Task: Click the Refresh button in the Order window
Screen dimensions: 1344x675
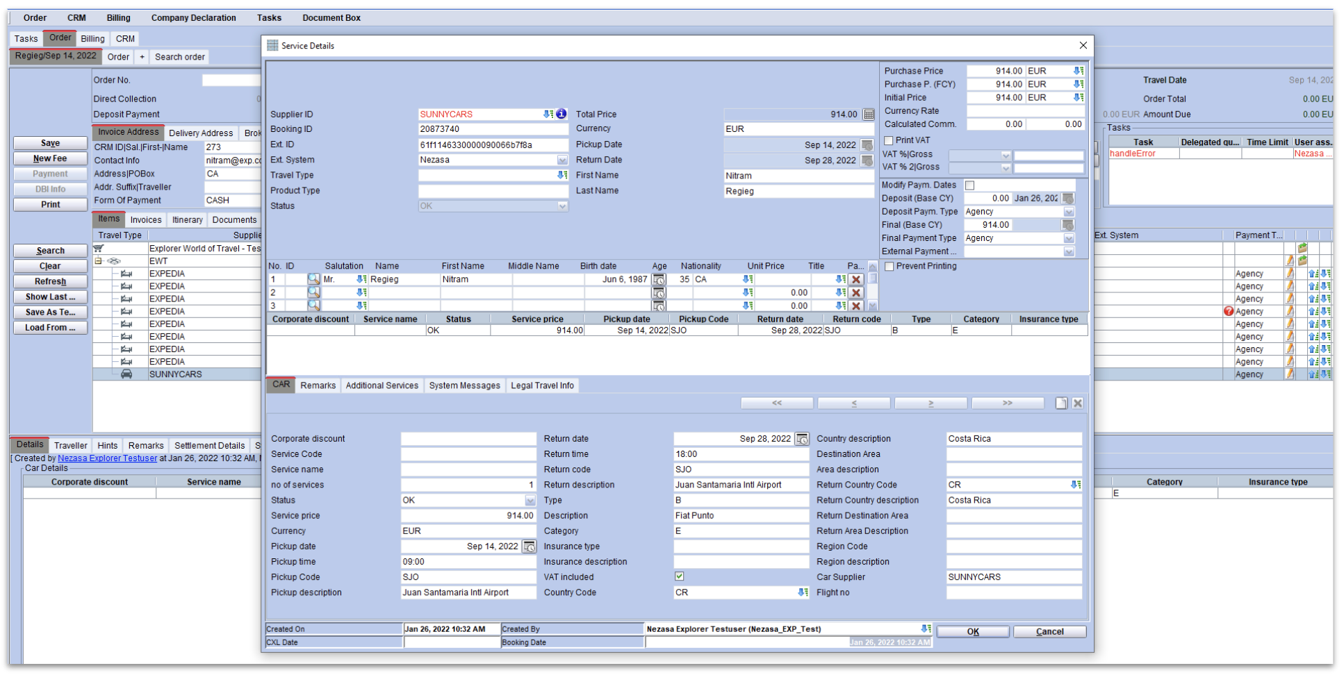Action: (x=50, y=281)
